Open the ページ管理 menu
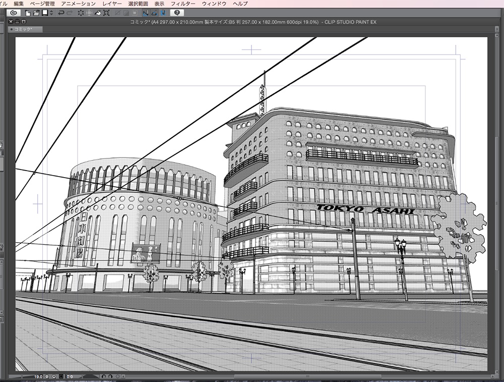The height and width of the screenshot is (382, 504). coord(42,4)
